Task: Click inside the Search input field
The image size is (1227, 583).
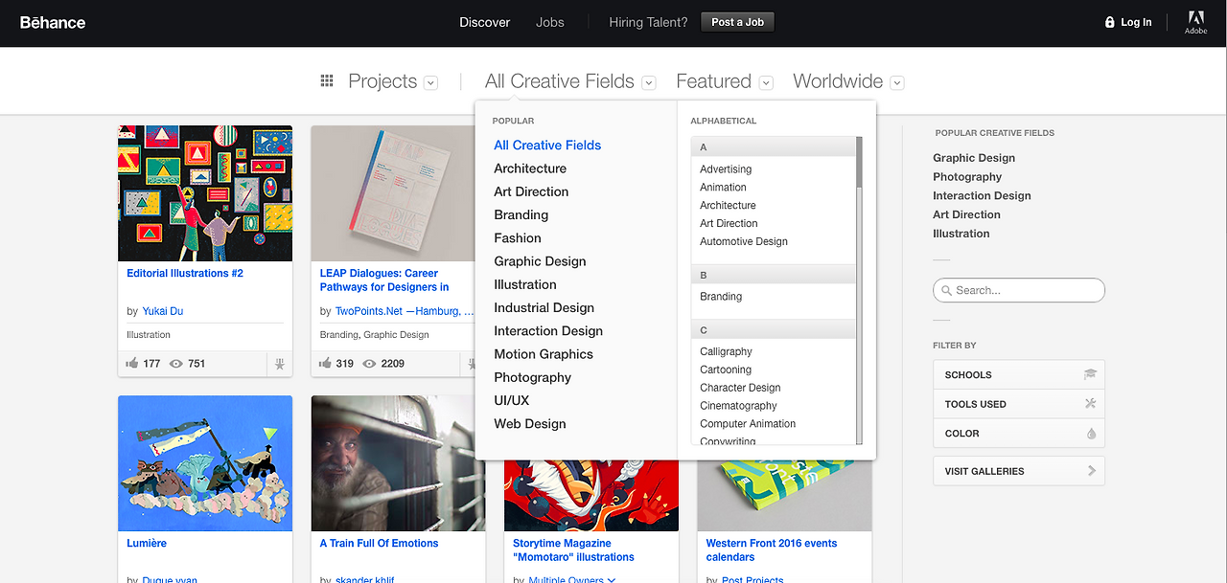Action: point(1016,290)
